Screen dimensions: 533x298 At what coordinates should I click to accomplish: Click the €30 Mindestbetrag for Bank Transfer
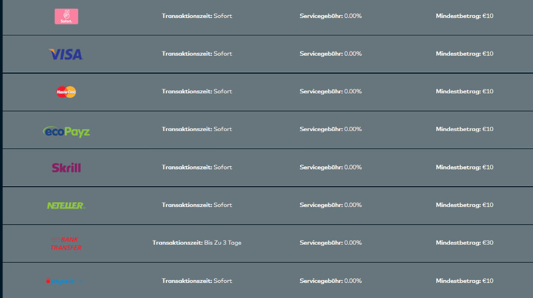(464, 242)
